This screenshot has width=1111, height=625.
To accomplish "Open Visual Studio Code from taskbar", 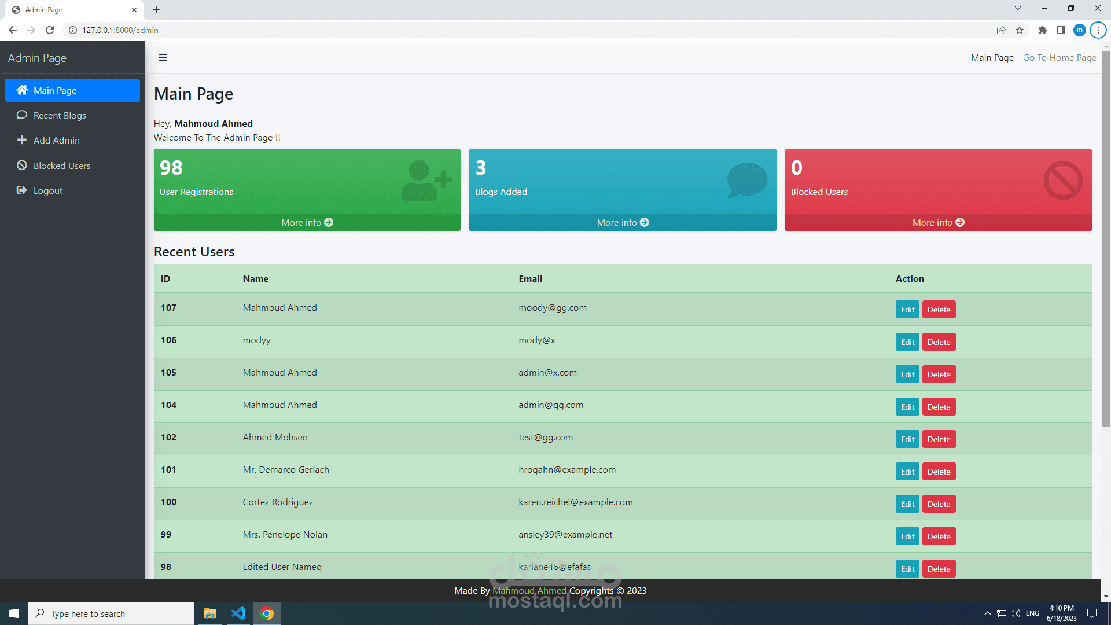I will 238,613.
